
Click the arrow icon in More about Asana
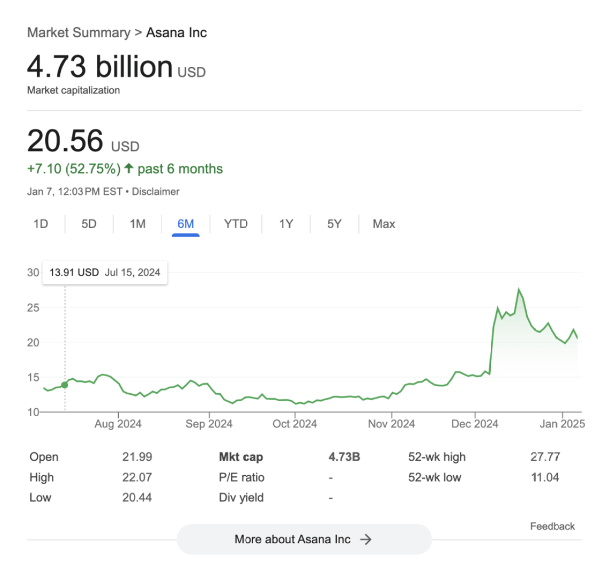point(366,539)
